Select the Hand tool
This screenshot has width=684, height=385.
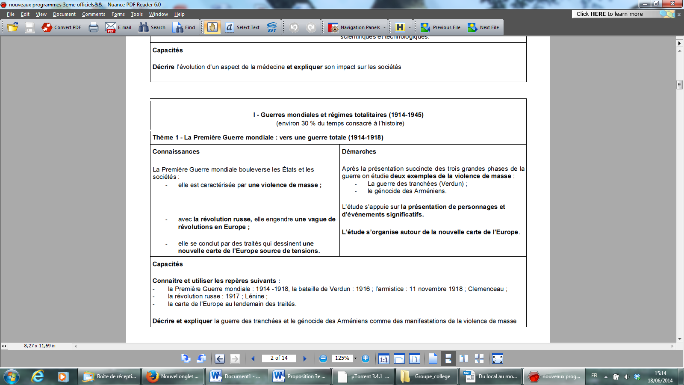[212, 27]
